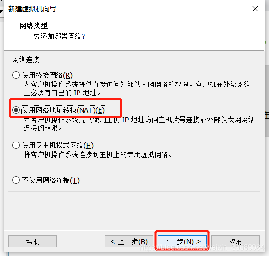Continue with the 下一步(N) button

tap(182, 241)
